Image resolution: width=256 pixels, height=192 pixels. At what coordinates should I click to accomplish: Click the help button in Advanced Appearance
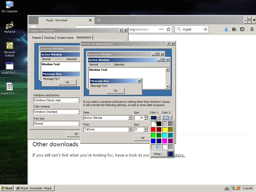[x=168, y=44]
